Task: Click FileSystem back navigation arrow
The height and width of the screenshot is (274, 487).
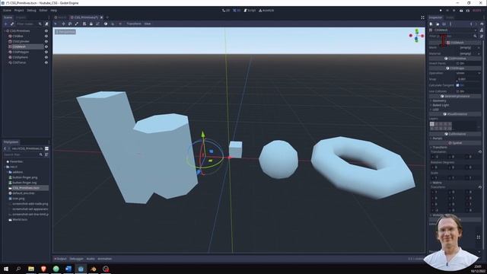Action: [x=5, y=148]
